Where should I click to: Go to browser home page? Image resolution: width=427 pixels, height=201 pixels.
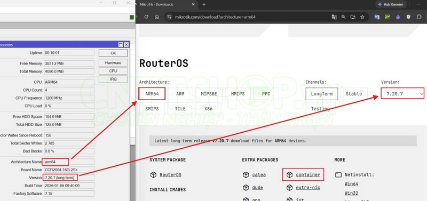(156, 17)
